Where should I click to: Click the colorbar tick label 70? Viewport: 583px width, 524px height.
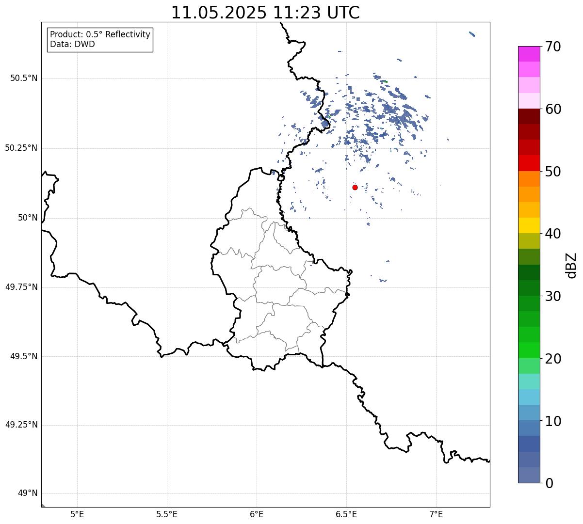pyautogui.click(x=553, y=47)
